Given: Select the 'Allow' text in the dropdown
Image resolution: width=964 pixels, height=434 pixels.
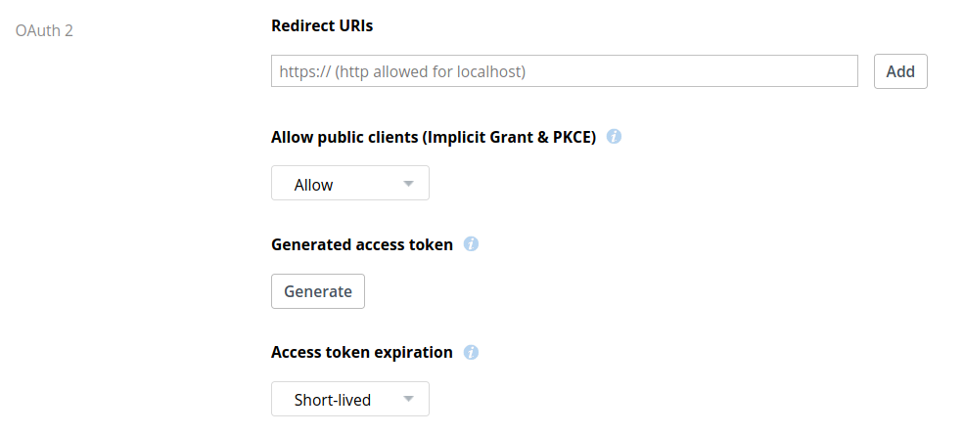Looking at the screenshot, I should 313,185.
